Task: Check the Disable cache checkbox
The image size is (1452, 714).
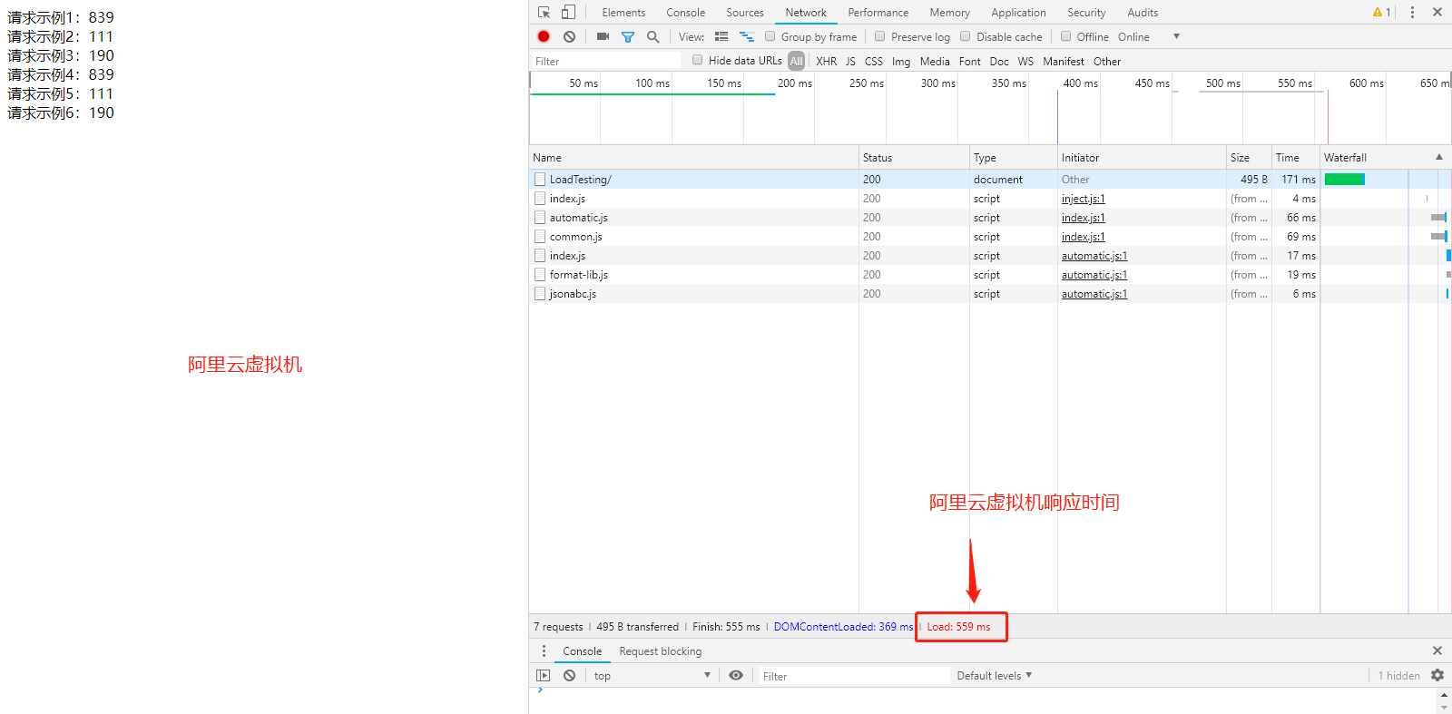Action: coord(965,36)
